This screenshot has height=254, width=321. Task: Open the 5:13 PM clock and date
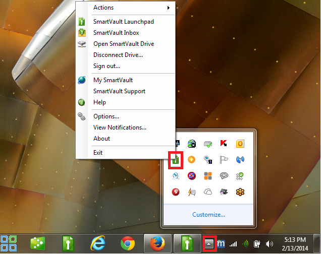(x=295, y=244)
